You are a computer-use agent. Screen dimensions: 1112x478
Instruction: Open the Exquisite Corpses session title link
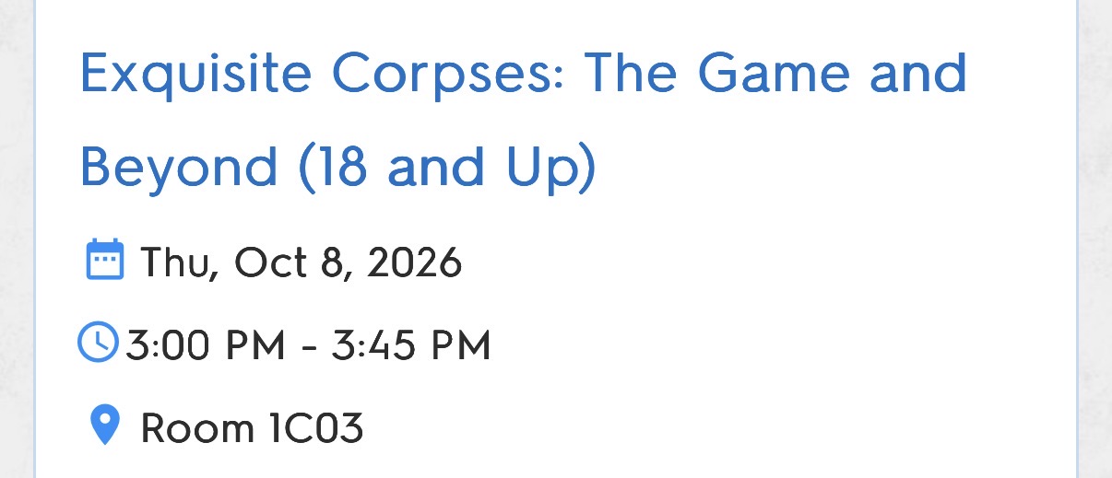coord(524,120)
